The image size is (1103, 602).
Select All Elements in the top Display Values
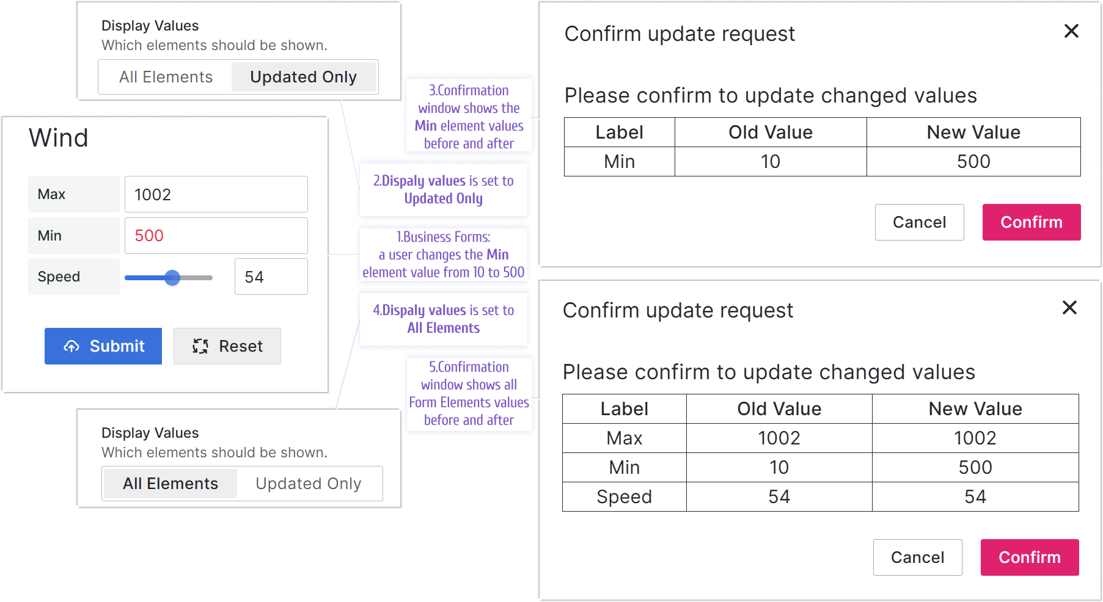(x=166, y=78)
